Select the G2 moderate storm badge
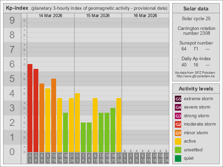 click(178, 124)
